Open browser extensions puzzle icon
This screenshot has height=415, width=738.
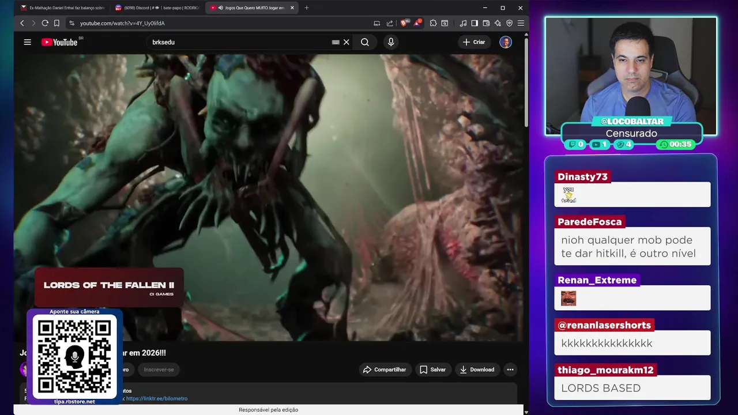pyautogui.click(x=434, y=23)
